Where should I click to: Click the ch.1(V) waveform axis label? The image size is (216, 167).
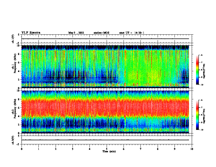click(13, 39)
